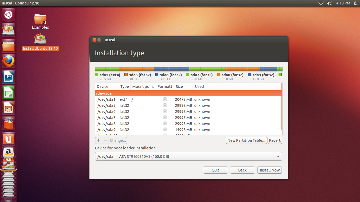Close the Install window
Image resolution: width=360 pixels, height=202 pixels.
click(94, 40)
